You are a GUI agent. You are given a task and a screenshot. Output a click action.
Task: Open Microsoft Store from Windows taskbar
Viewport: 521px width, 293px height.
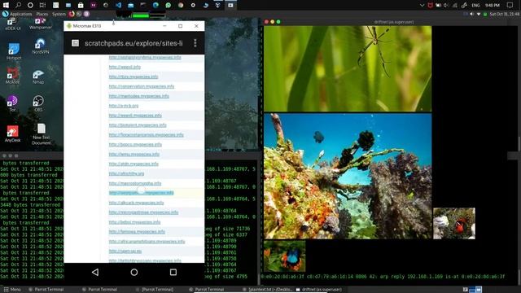coord(81,5)
